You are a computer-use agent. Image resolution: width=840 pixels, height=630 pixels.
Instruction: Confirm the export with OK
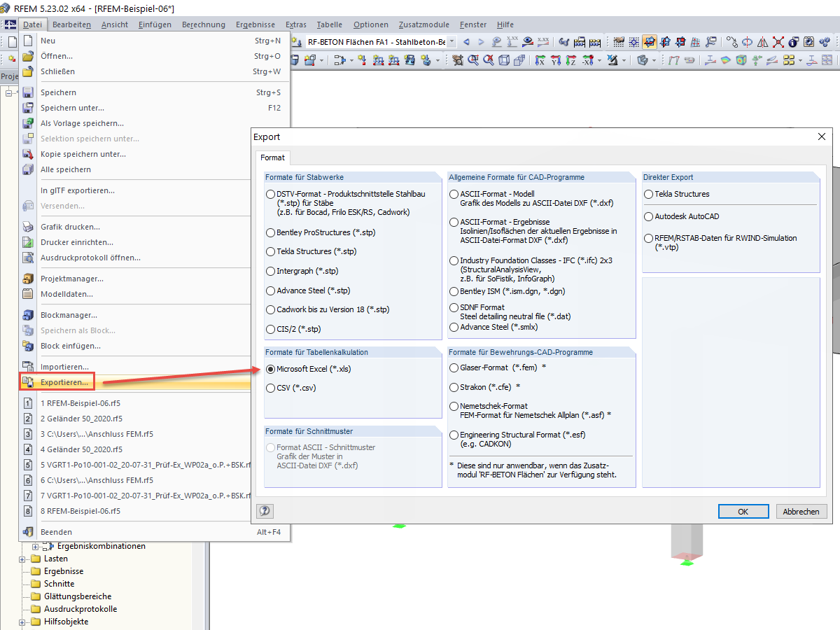[x=743, y=511]
